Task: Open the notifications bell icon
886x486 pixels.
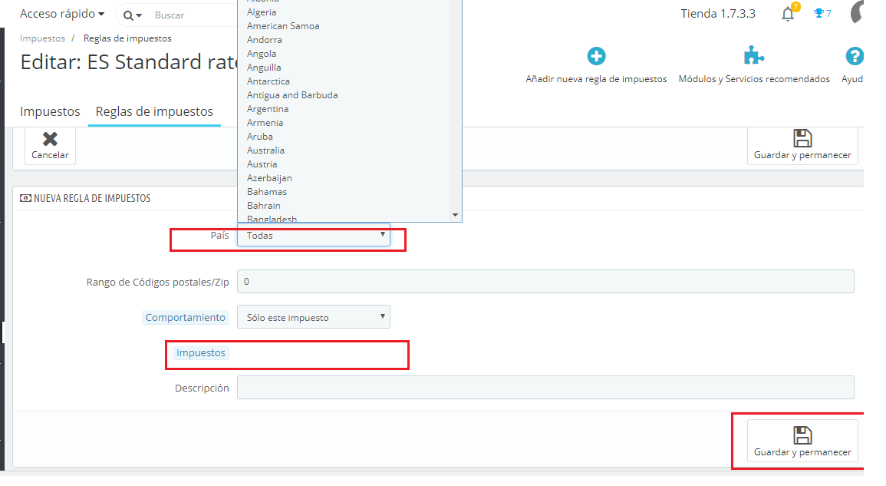Action: pos(788,14)
